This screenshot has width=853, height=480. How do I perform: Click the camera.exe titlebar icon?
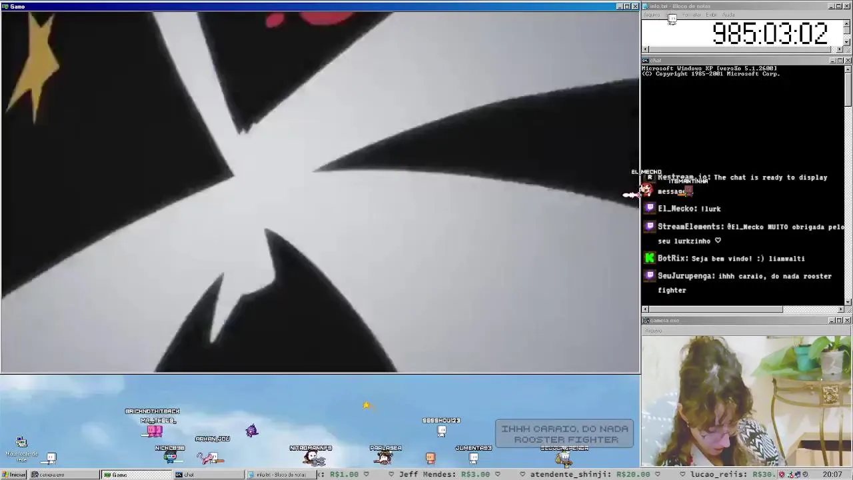point(645,321)
